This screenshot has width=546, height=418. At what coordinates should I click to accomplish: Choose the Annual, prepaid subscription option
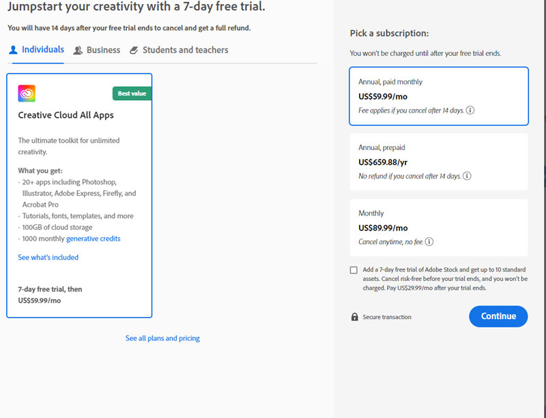[x=438, y=162]
